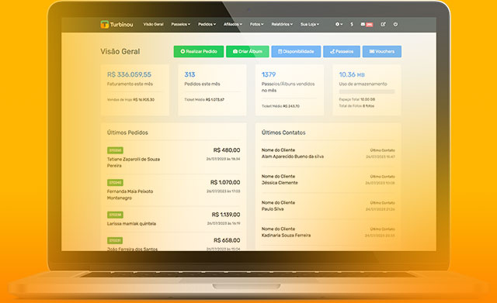The image size is (497, 303).
Task: Click the red unread messages badge
Action: click(370, 25)
